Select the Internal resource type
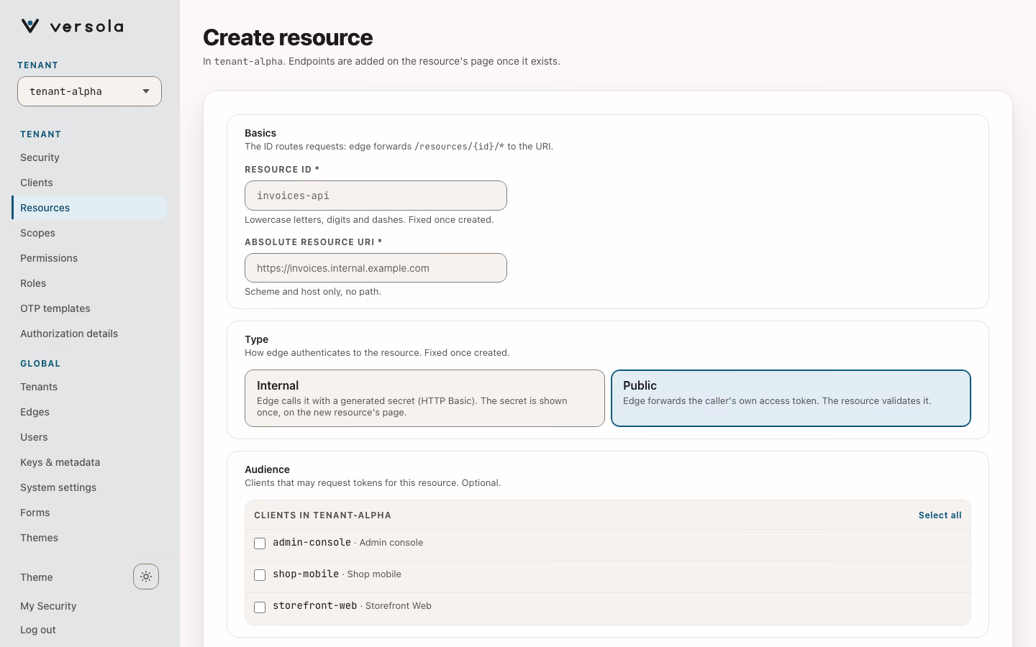Image resolution: width=1036 pixels, height=647 pixels. [424, 398]
